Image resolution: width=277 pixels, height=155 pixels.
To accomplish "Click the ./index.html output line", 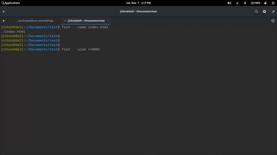I will pos(13,31).
